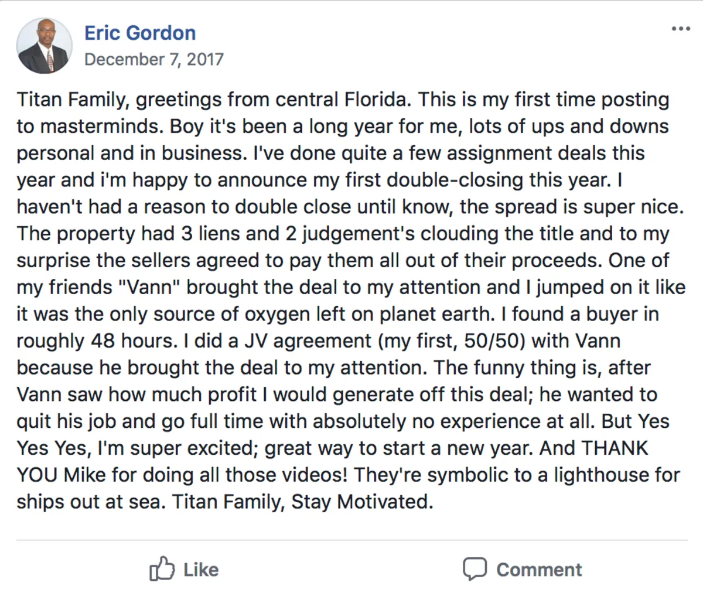Image resolution: width=703 pixels, height=596 pixels.
Task: Click the phrase "central Florida" in post
Action: 340,100
